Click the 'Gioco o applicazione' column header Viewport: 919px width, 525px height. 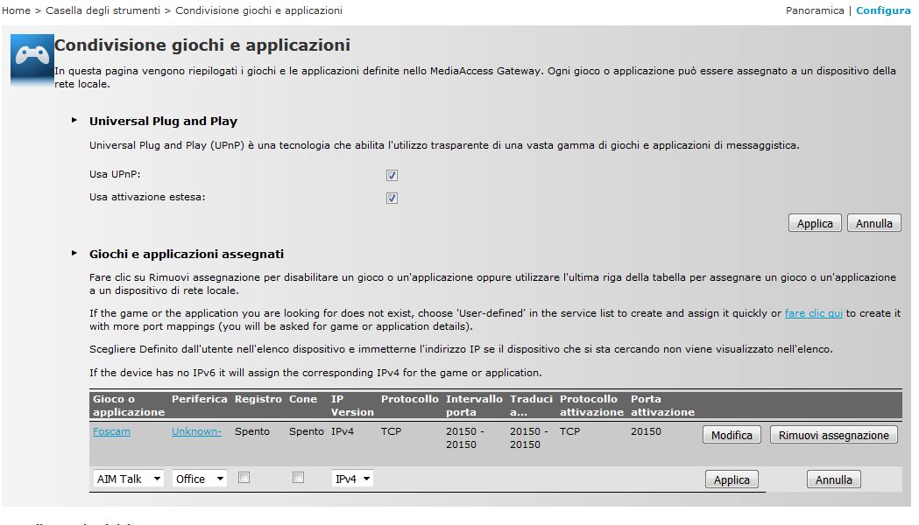coord(129,406)
